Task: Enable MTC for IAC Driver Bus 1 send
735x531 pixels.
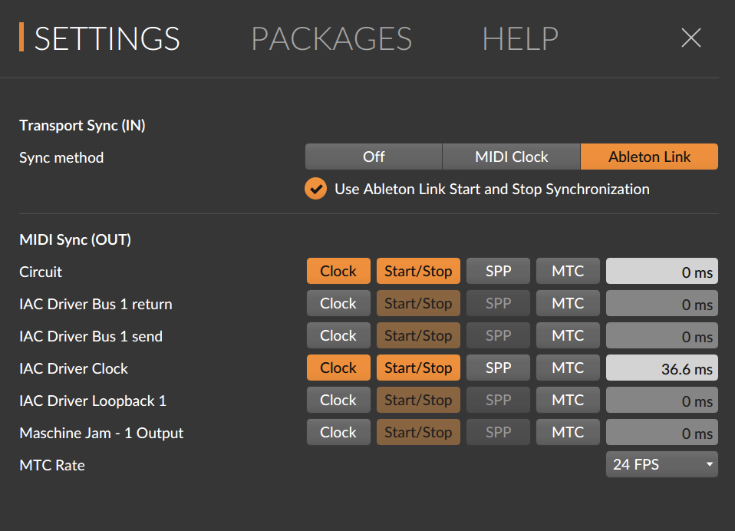Action: [x=568, y=335]
